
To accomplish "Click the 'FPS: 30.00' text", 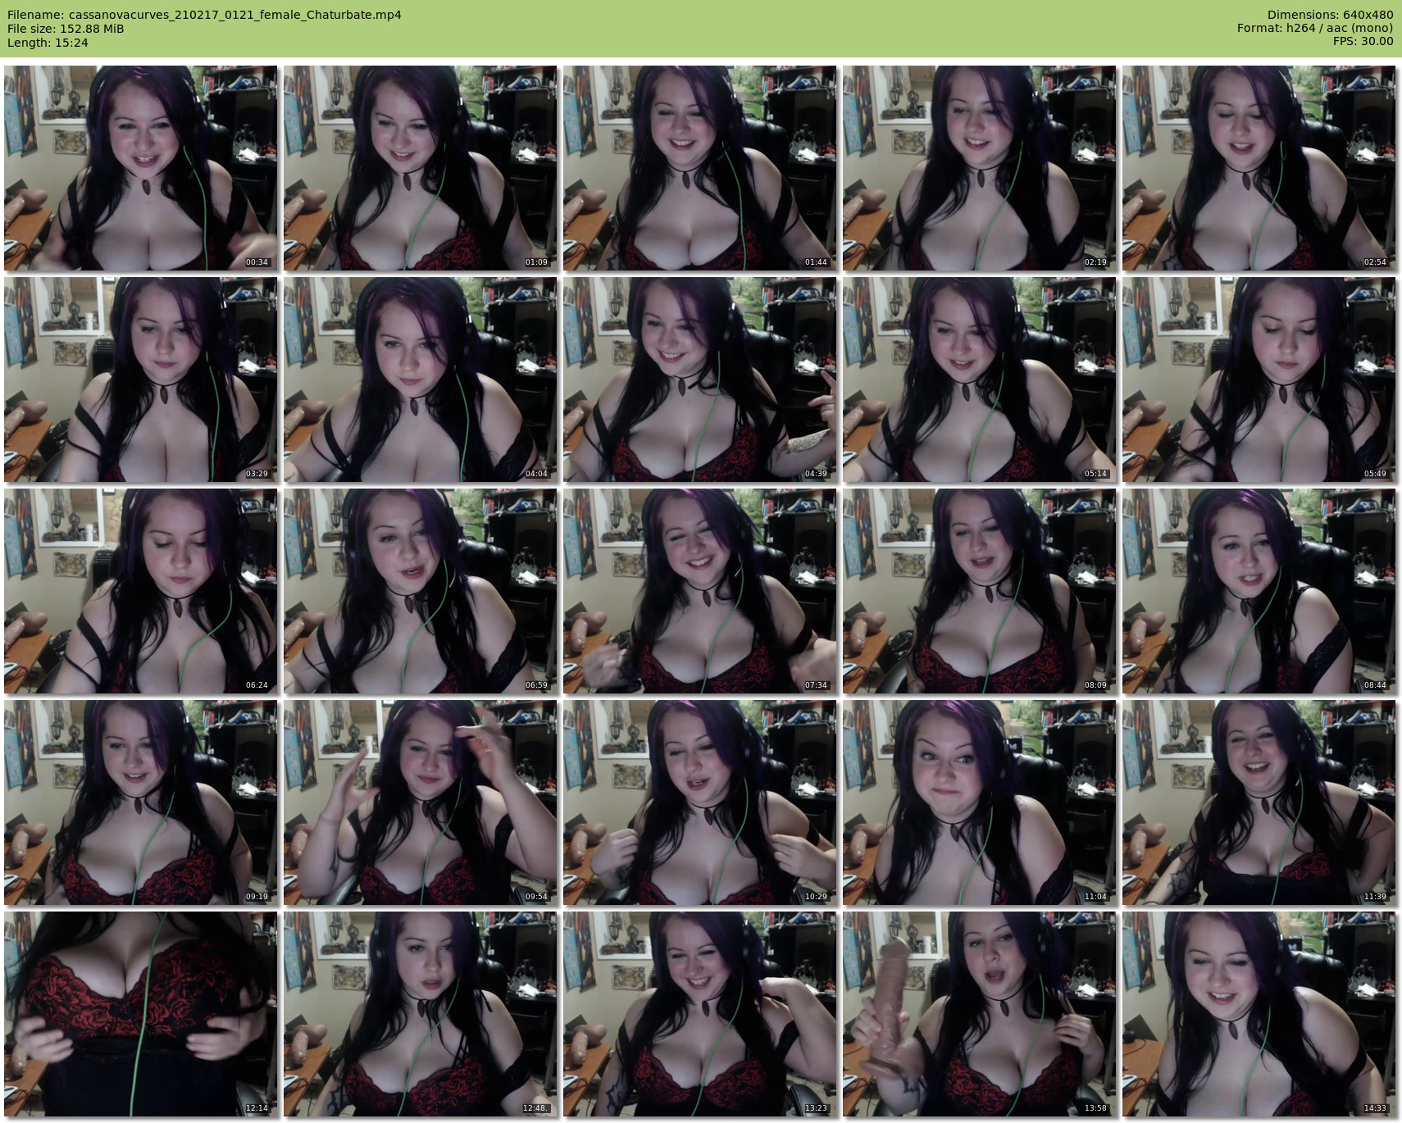I will coord(1363,42).
